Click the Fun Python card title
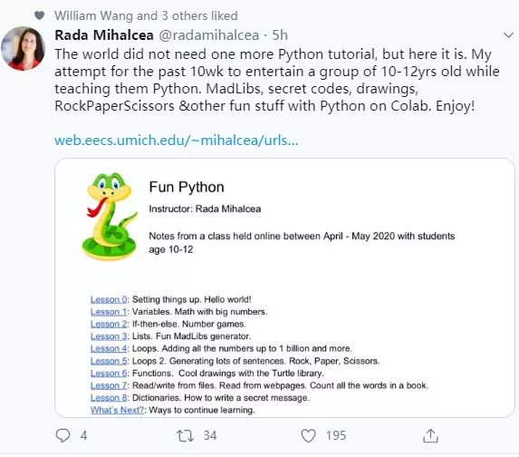Screen dimensions: 519x457 [187, 187]
